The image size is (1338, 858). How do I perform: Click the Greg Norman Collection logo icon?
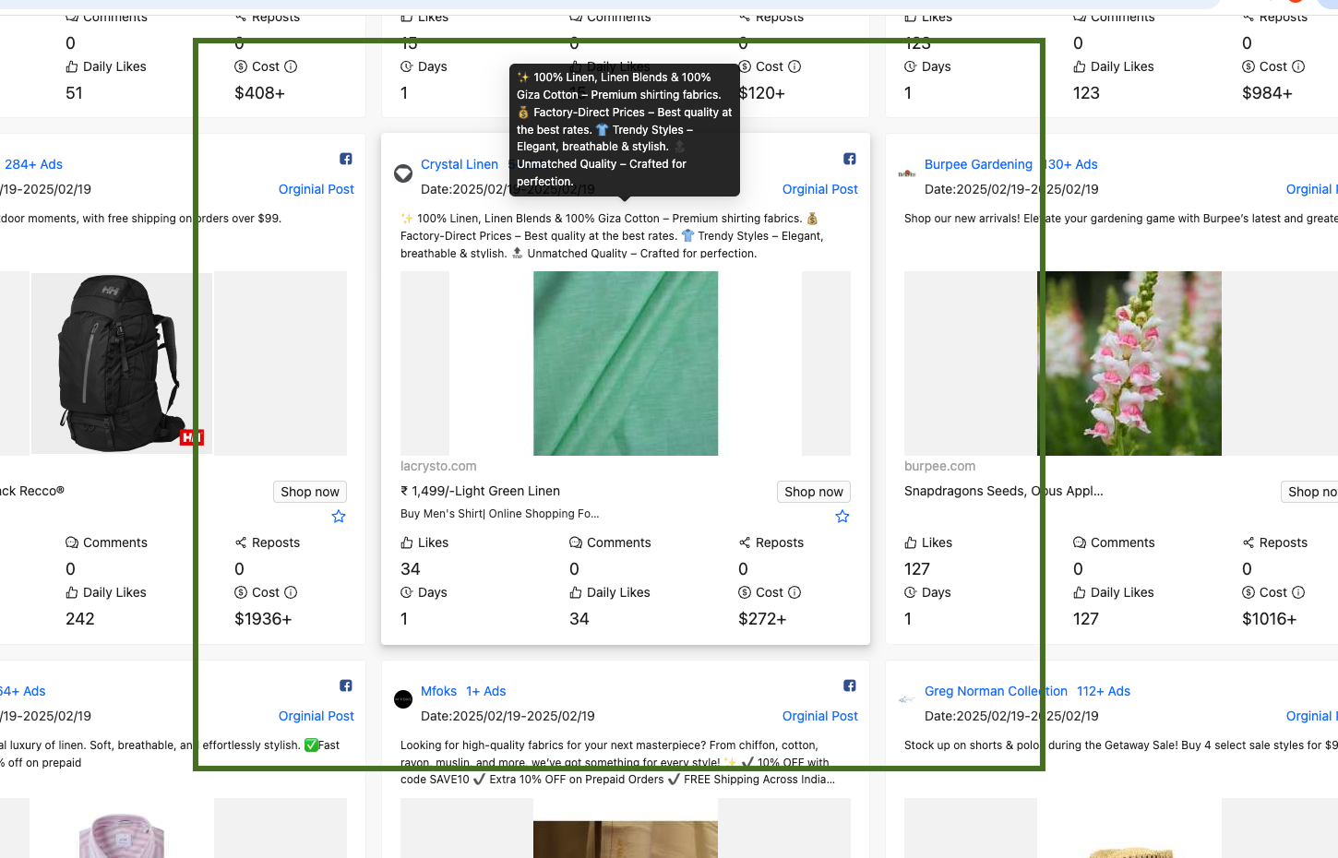[x=907, y=699]
